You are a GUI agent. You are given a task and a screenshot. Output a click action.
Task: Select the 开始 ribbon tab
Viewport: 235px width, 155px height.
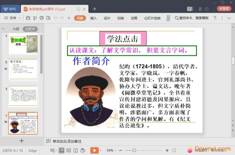pos(80,18)
